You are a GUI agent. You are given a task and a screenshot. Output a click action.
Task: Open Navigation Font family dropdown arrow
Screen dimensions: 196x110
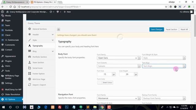tap(139, 98)
